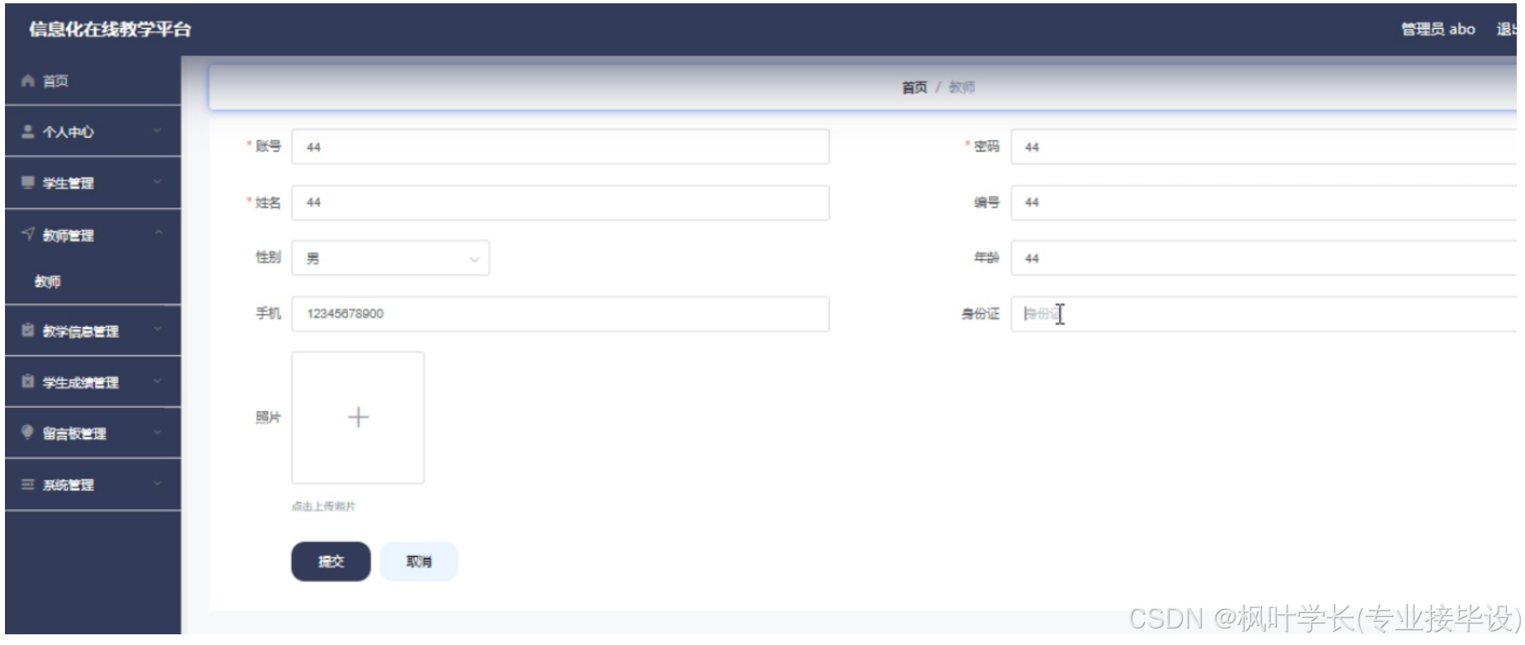The height and width of the screenshot is (645, 1525).
Task: Focus the 年龄 input field
Action: pos(1264,258)
